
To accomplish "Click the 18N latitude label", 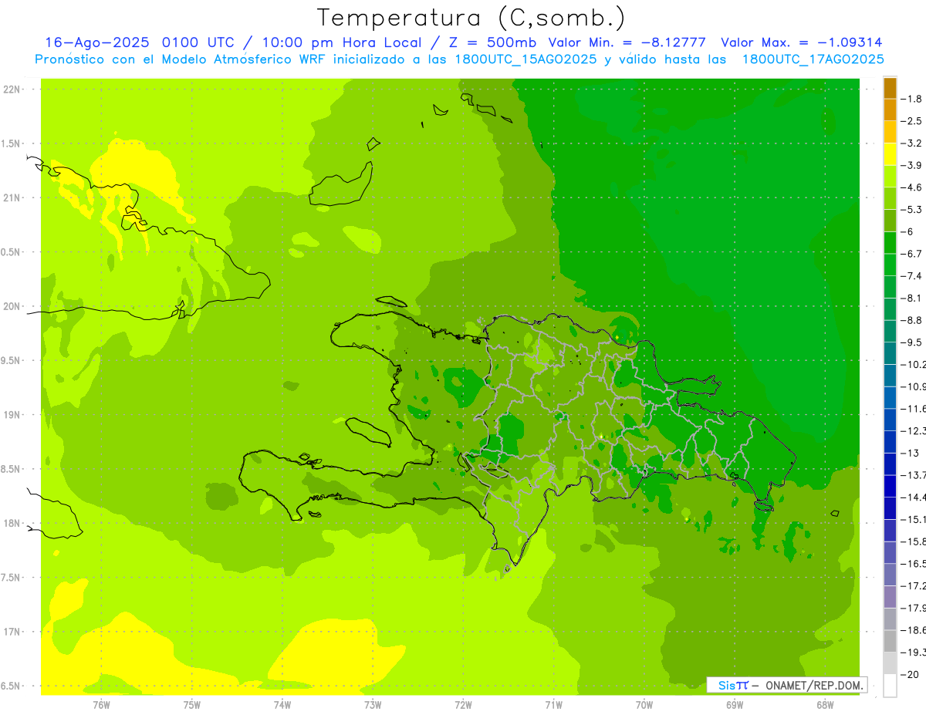I will coord(12,524).
